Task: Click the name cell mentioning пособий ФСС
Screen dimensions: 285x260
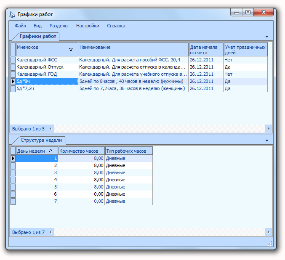Action: (x=133, y=60)
